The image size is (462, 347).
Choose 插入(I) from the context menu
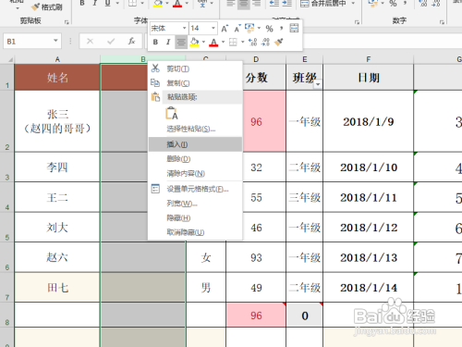click(195, 144)
